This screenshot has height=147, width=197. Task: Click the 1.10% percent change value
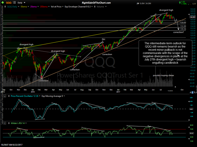pyautogui.click(x=184, y=4)
